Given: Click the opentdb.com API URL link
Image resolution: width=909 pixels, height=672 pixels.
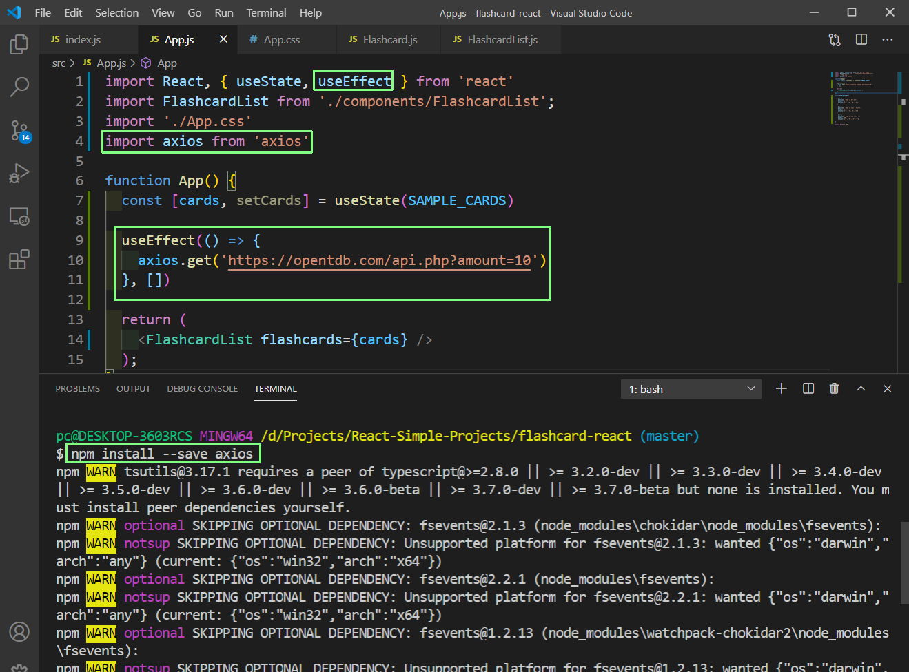Looking at the screenshot, I should tap(380, 260).
